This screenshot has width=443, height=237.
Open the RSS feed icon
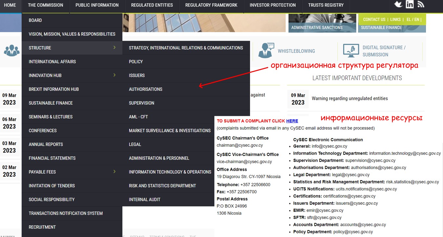(421, 4)
